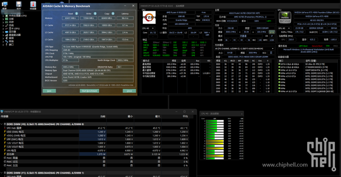Screen dimensions: 341x177
Task: Click the 最大 column header in sensors
Action: [158, 116]
